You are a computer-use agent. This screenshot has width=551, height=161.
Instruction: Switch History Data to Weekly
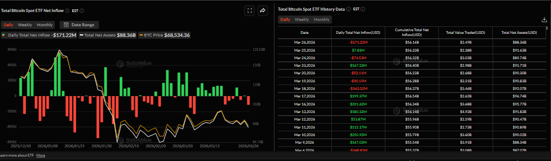pos(302,20)
